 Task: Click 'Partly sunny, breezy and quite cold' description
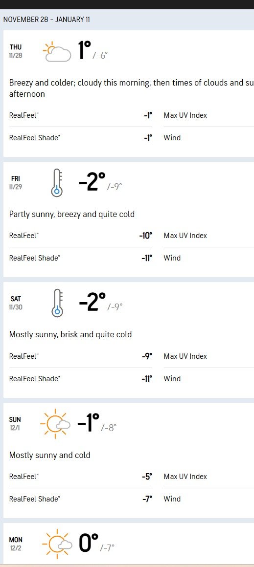[71, 215]
